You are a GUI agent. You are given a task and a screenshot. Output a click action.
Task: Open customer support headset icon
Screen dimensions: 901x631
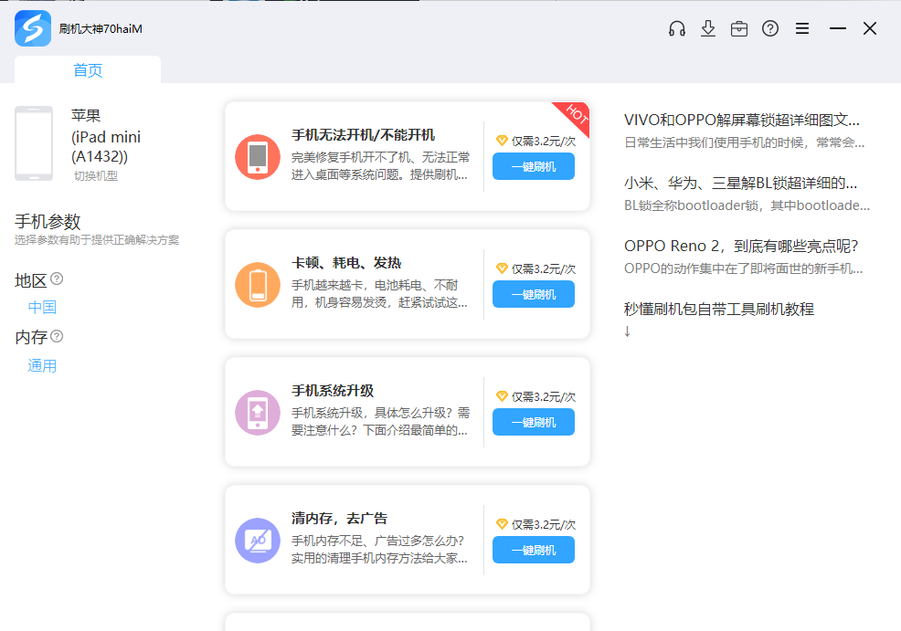677,28
